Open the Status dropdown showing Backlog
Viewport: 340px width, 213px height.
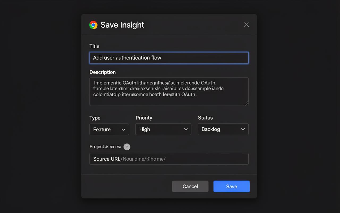[x=223, y=129]
